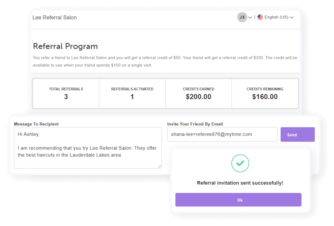
Task: Click the US flag icon
Action: (260, 17)
